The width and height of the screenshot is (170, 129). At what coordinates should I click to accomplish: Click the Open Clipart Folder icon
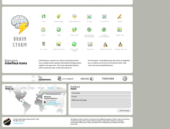74,44
